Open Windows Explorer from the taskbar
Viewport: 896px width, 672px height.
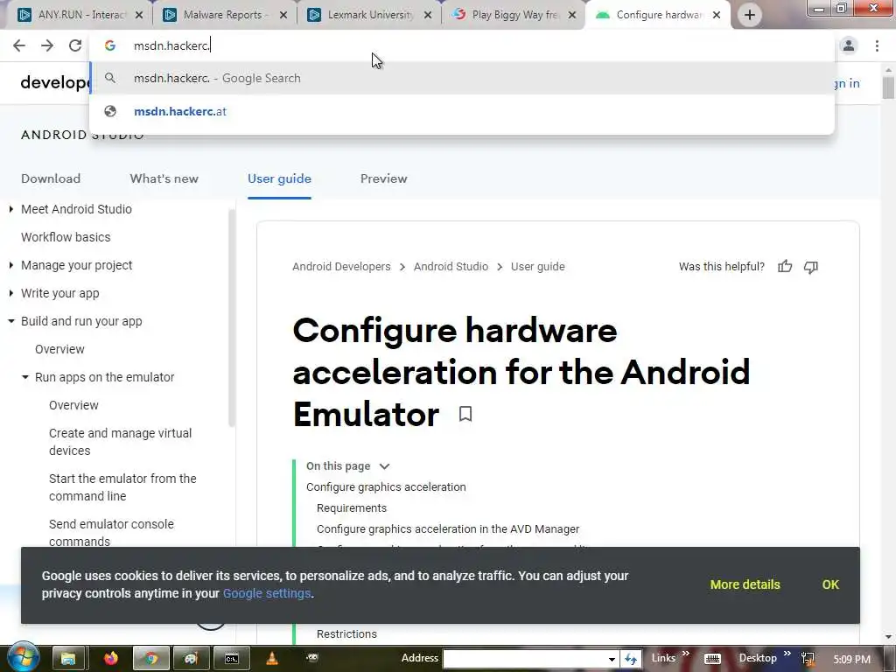click(x=68, y=658)
